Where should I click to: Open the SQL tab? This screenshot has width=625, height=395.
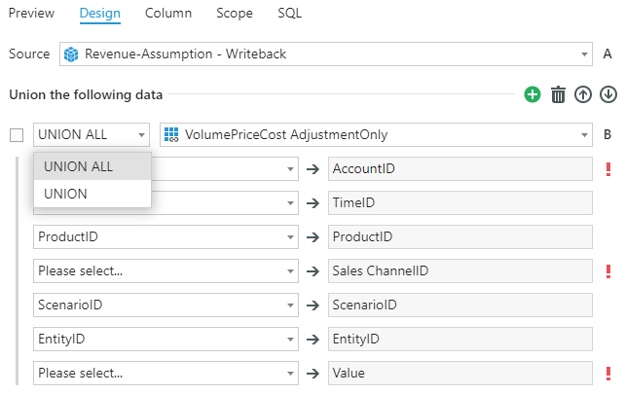(289, 14)
